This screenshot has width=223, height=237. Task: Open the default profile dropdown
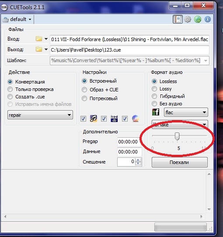point(17,19)
